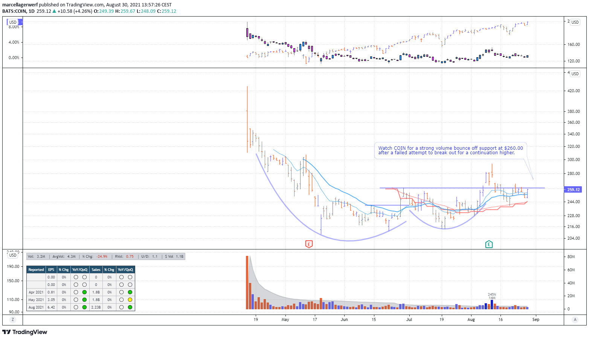Click the green EPS circle for Apr 2021
Image resolution: width=589 pixels, height=339 pixels.
(84, 292)
